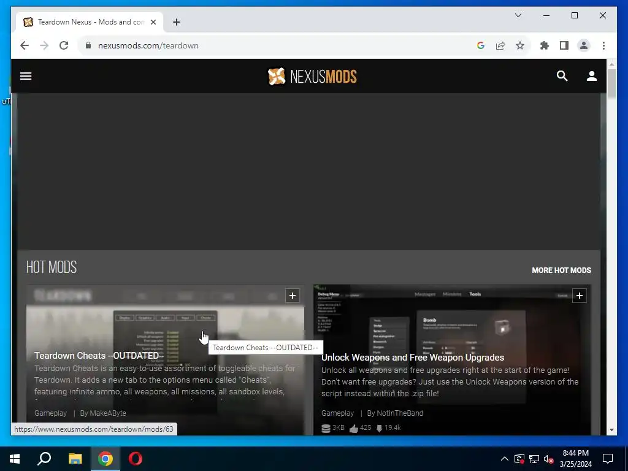Open a new browser tab
Image resolution: width=628 pixels, height=471 pixels.
tap(177, 22)
